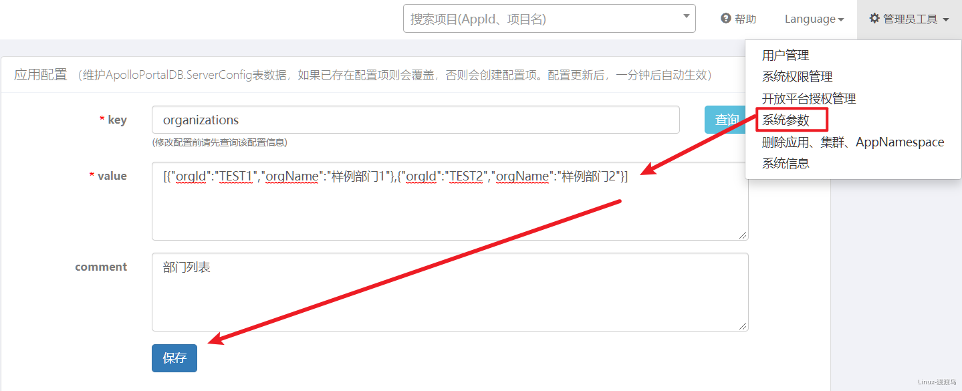Screen dimensions: 962x391
Task: Select 系统参数 in admin menu
Action: tap(786, 120)
